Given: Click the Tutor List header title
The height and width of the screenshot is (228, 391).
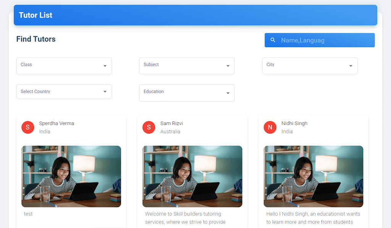Looking at the screenshot, I should [36, 15].
